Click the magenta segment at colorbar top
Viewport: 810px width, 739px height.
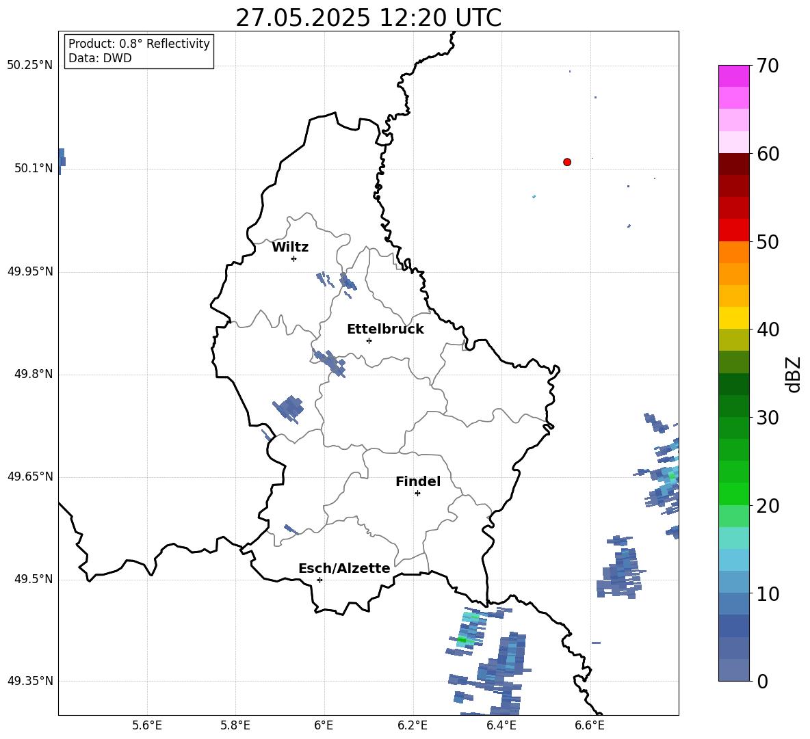point(734,76)
